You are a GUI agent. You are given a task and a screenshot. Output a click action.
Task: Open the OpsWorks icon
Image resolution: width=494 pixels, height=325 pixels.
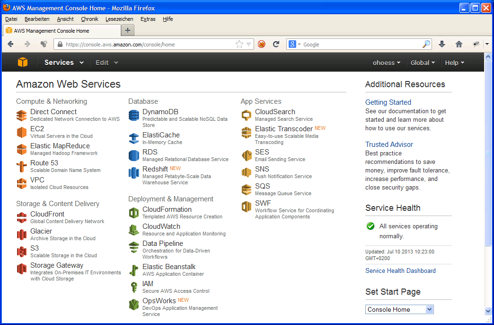134,305
